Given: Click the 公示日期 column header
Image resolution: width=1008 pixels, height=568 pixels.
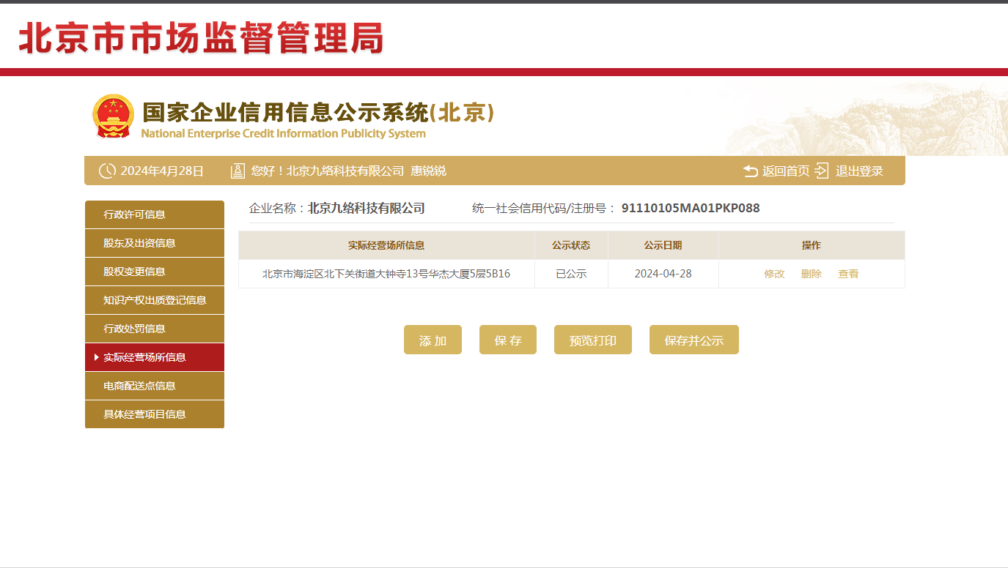Looking at the screenshot, I should click(663, 245).
